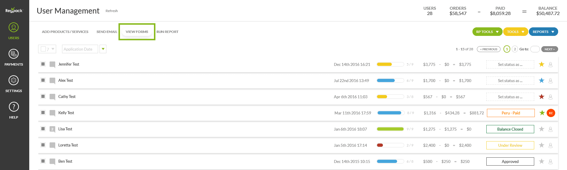Viewport: 567px width, 170px height.
Task: Expand the RP Tools dropdown
Action: coord(487,32)
